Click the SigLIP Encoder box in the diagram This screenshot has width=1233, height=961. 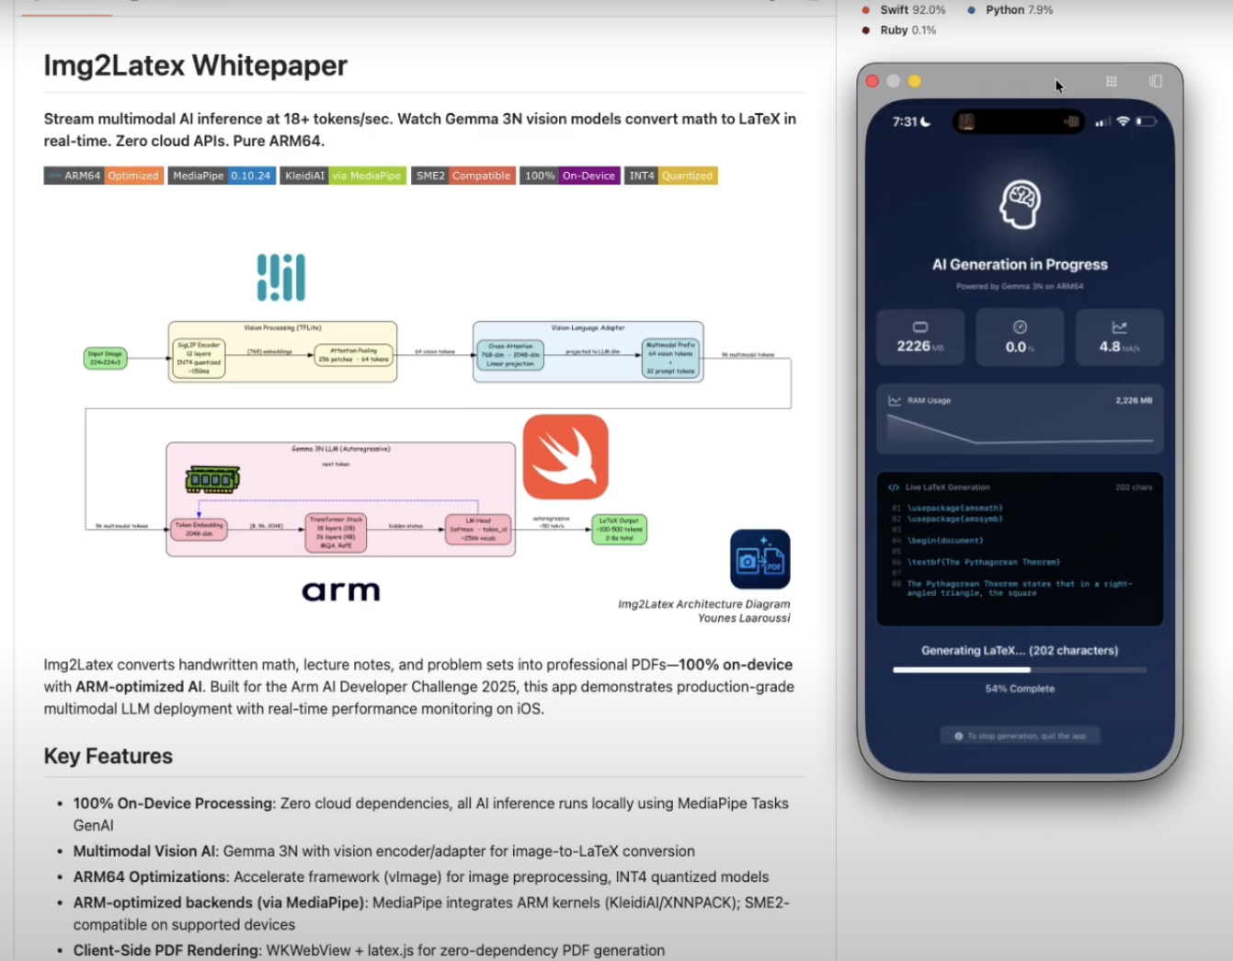click(199, 358)
